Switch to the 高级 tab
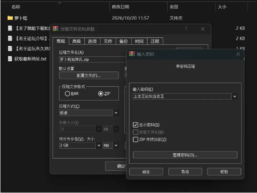 coord(77,41)
